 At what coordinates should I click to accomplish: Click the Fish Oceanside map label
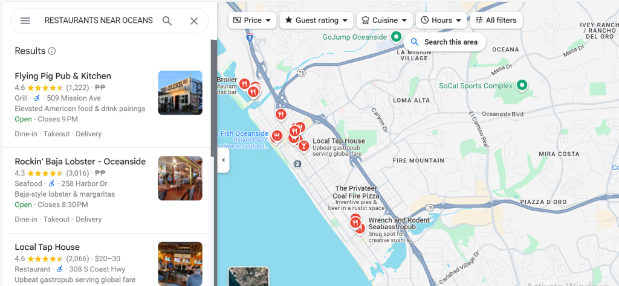point(243,133)
